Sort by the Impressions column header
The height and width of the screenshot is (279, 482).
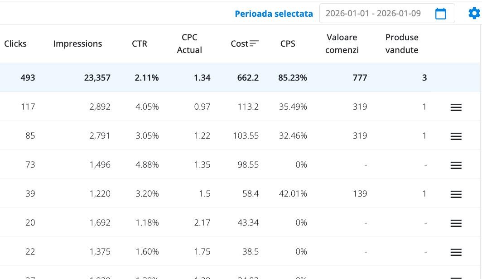[77, 44]
